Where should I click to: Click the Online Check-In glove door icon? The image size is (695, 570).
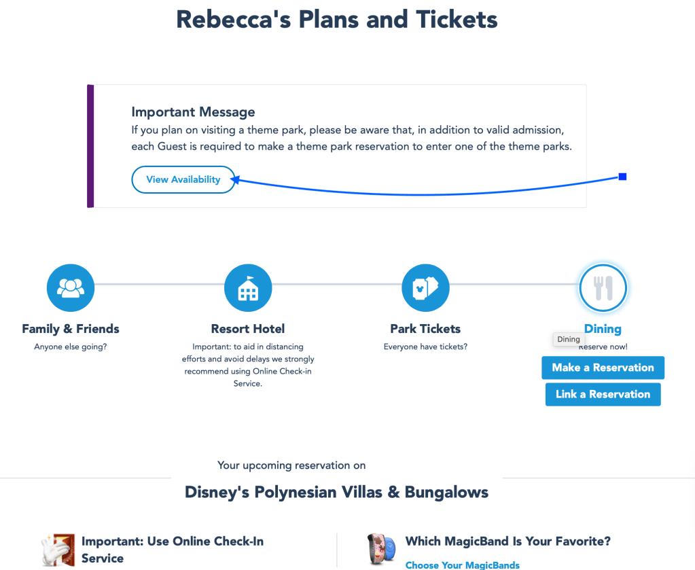[x=59, y=550]
